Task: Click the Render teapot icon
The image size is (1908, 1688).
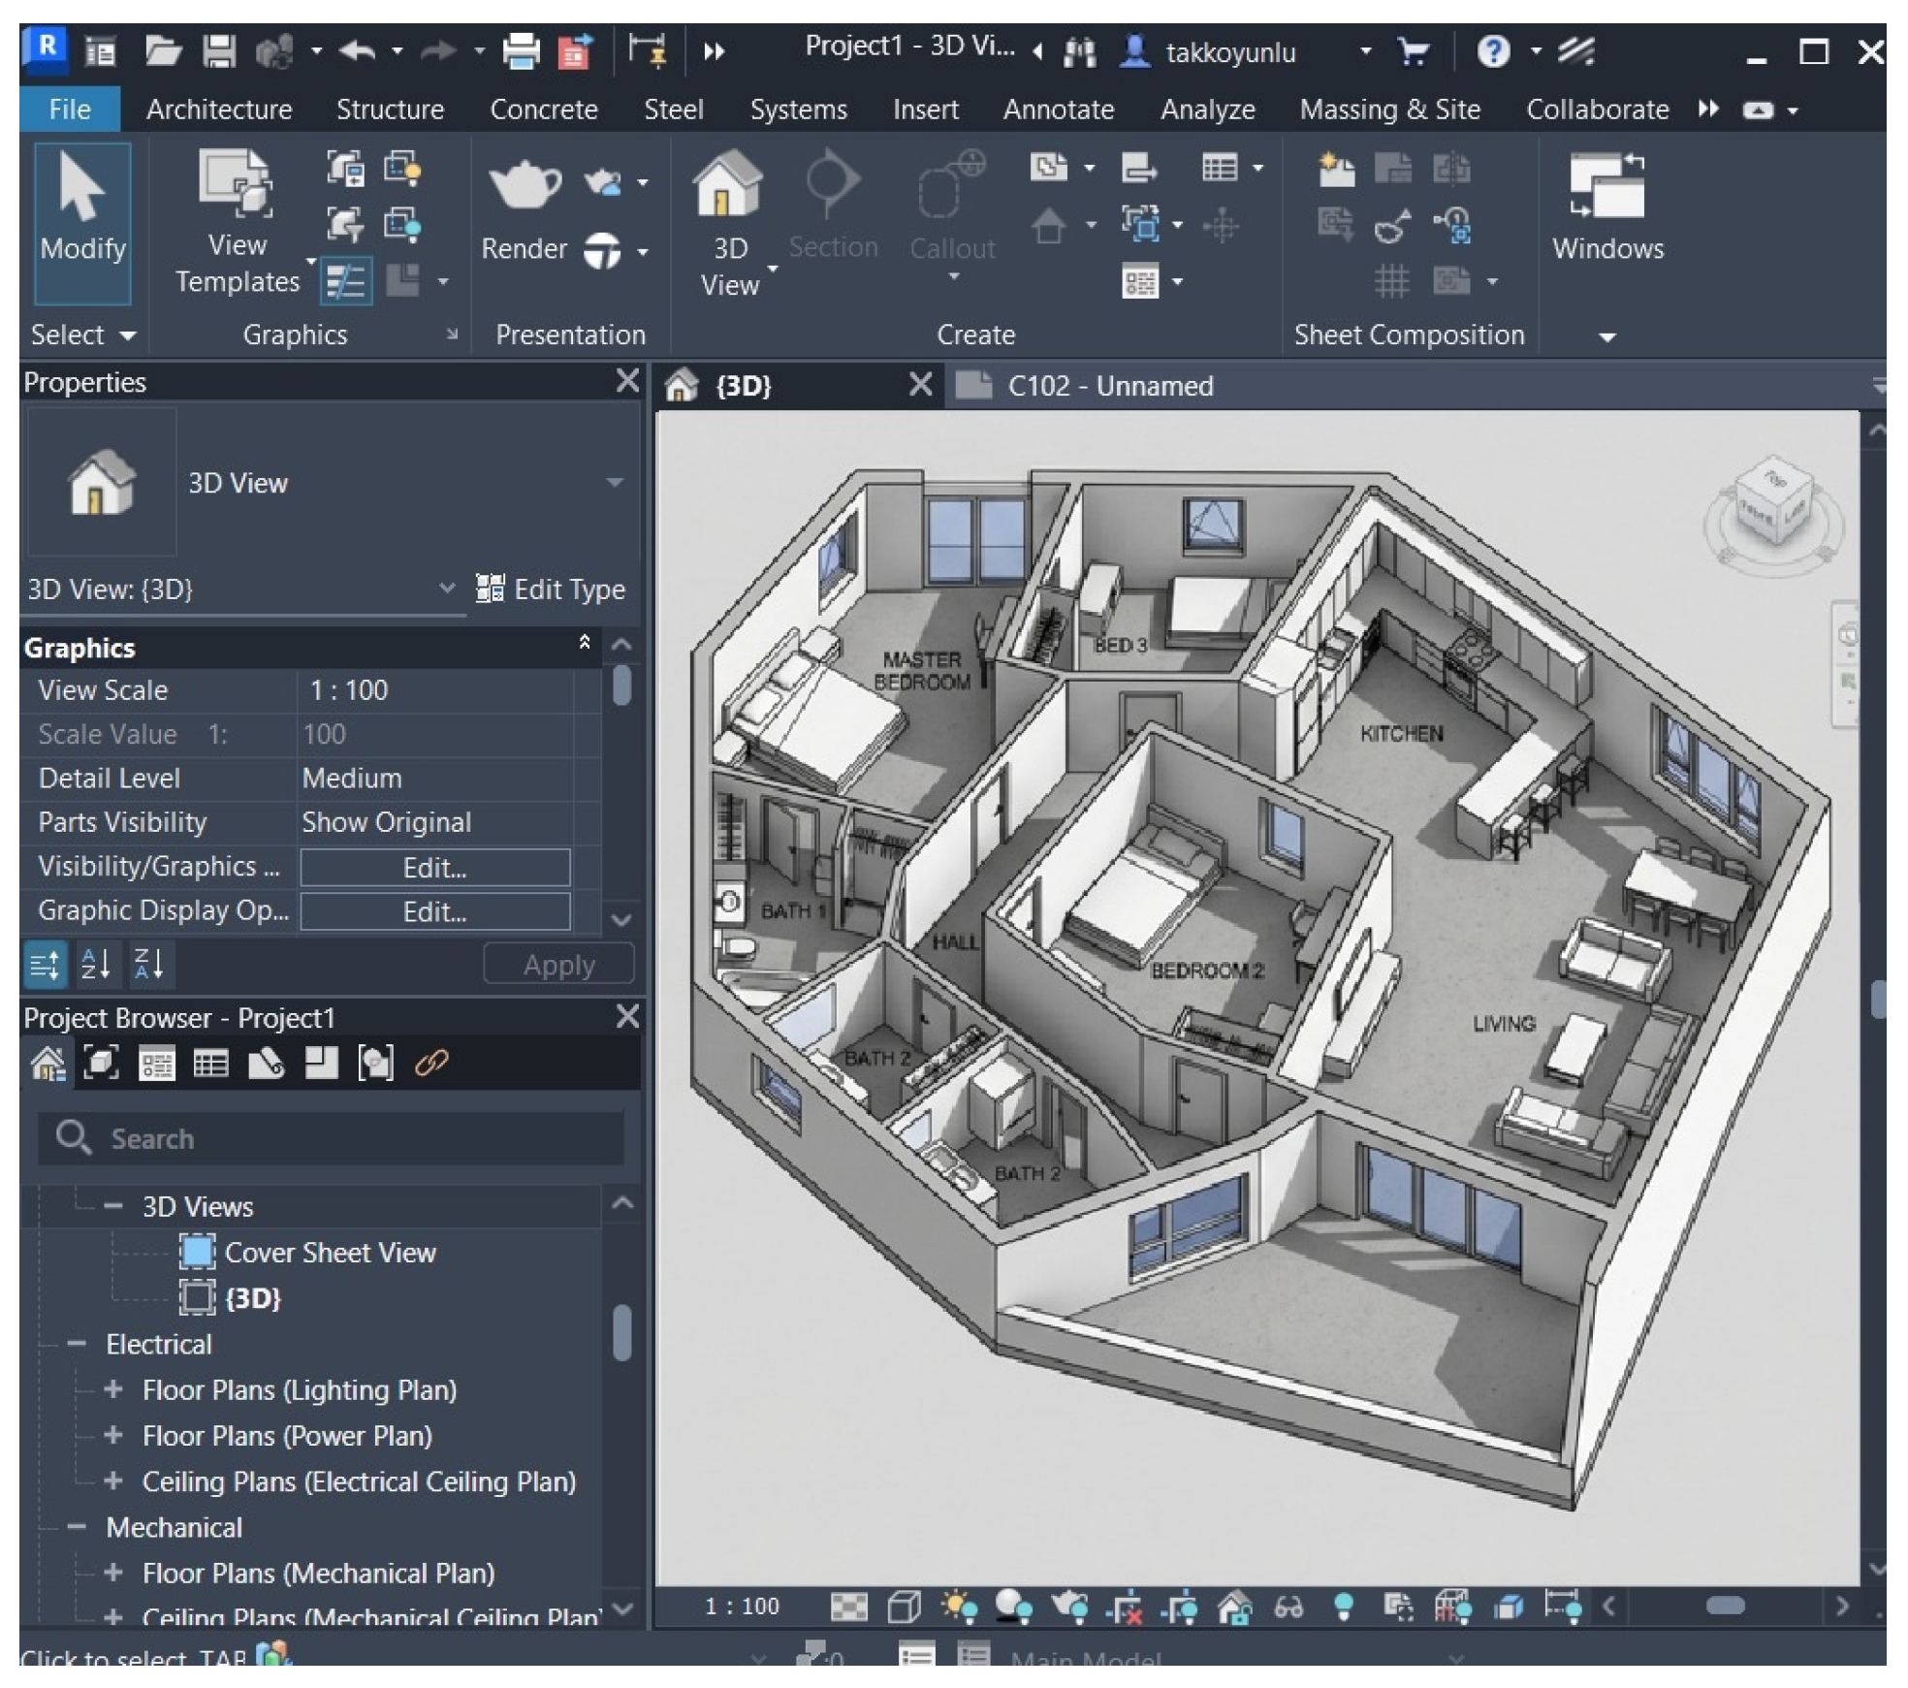Action: coord(525,183)
